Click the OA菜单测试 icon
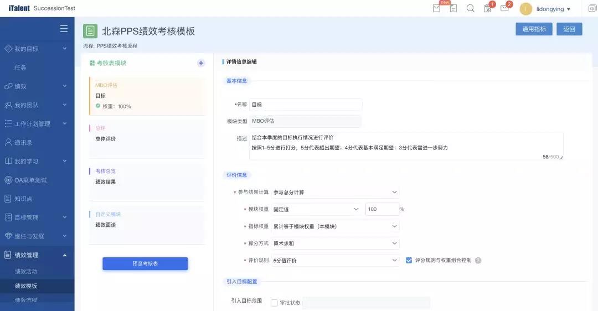This screenshot has width=598, height=311. [x=8, y=180]
